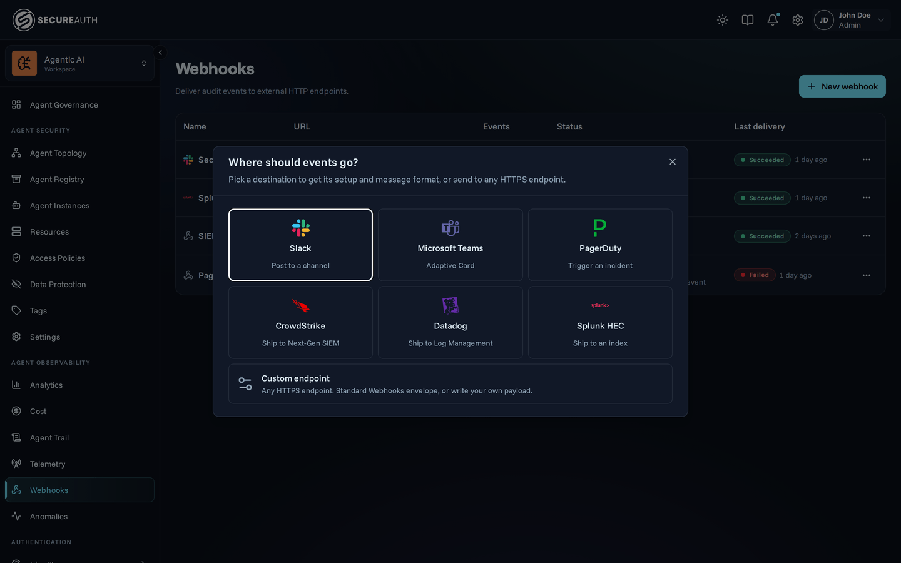This screenshot has width=901, height=563.
Task: Click the Tags sidebar icon
Action: [16, 310]
